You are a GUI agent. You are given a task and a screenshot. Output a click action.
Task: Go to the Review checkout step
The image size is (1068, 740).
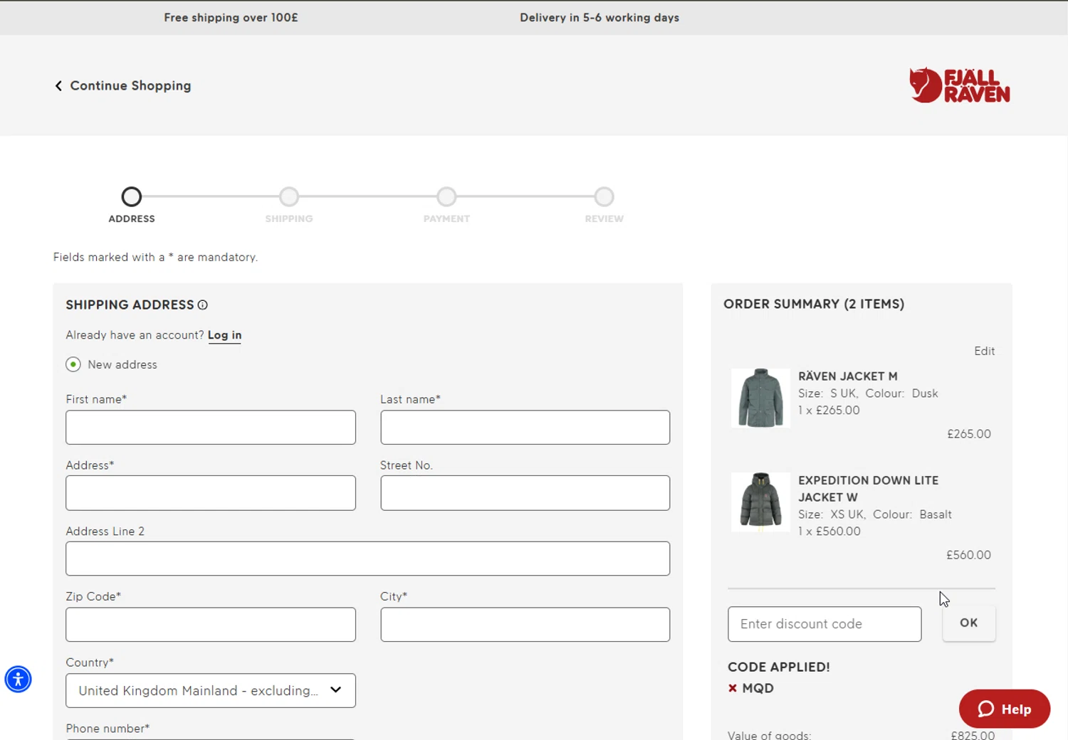(604, 196)
